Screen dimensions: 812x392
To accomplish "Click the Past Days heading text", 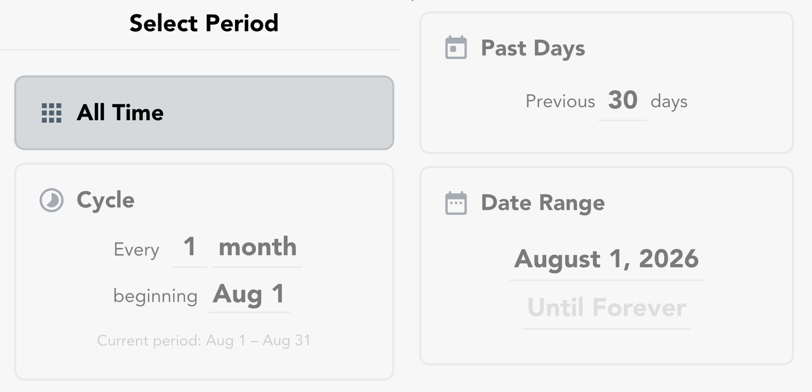I will 533,48.
